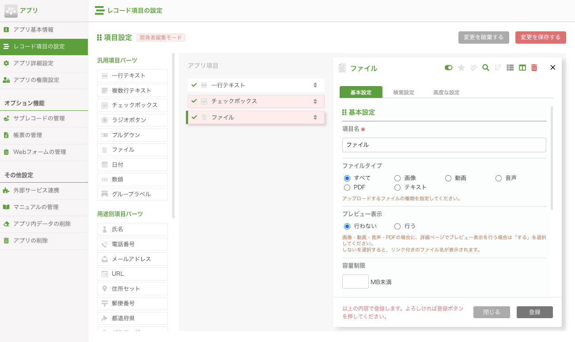Select 画像 as the file type
Viewport: 575px width, 342px height.
point(397,178)
